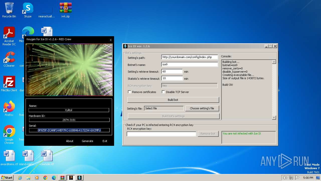Open Windows Media Player taskbar icon
The width and height of the screenshot is (321, 181).
click(x=37, y=178)
